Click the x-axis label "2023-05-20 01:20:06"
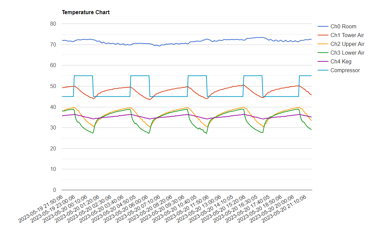 77,209
